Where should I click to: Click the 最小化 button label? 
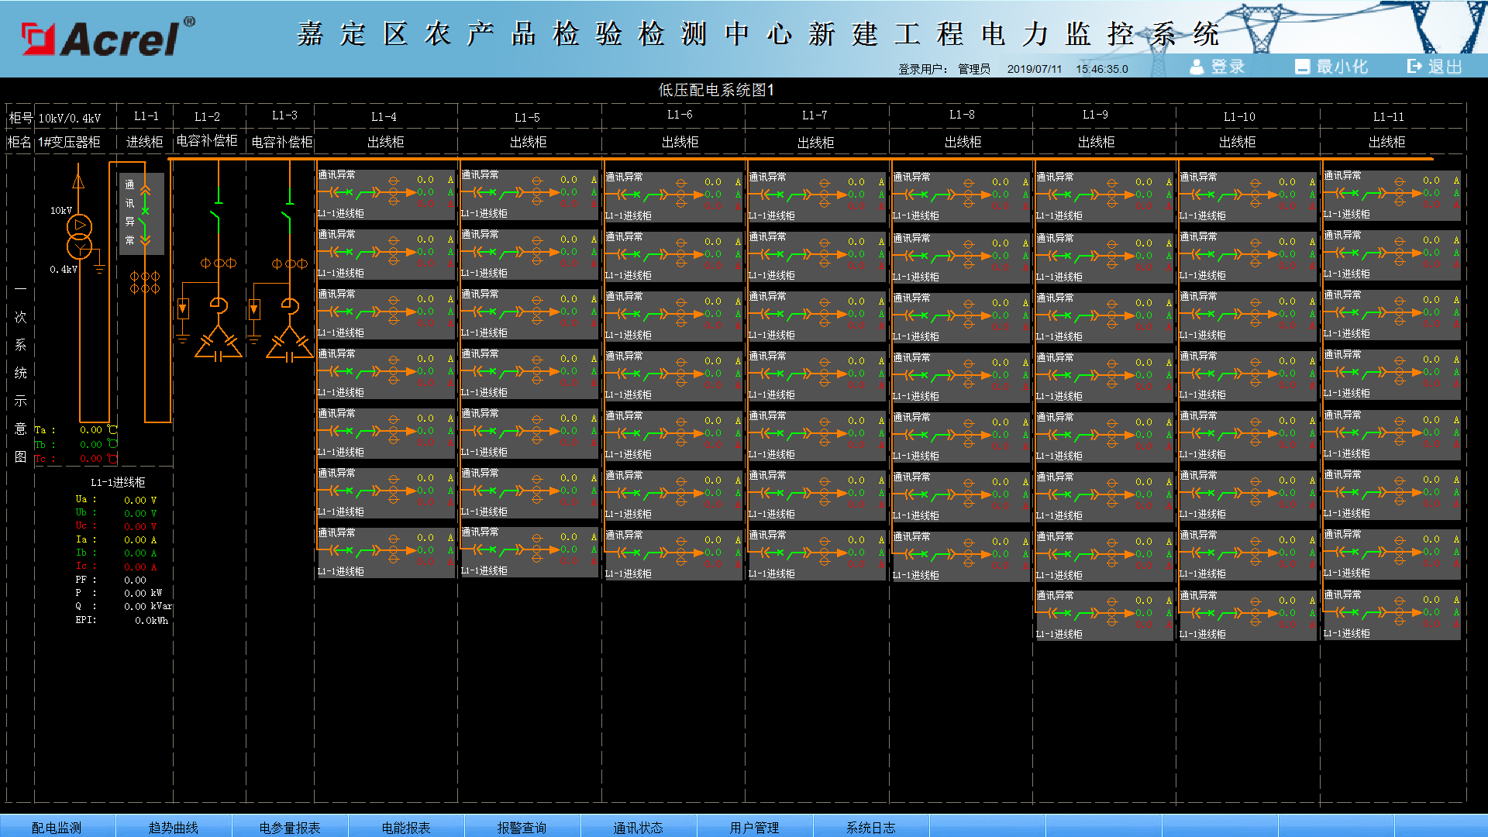tap(1342, 67)
